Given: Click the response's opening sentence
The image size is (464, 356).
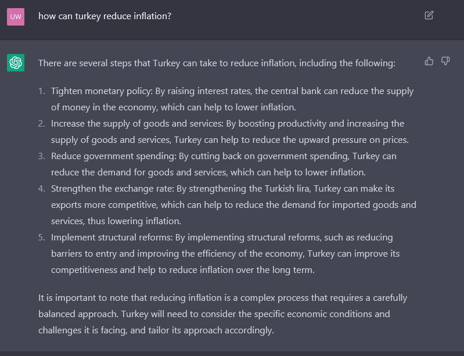Looking at the screenshot, I should tap(217, 63).
